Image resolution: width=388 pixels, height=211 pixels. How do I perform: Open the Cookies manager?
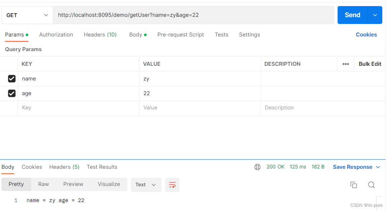click(x=366, y=35)
